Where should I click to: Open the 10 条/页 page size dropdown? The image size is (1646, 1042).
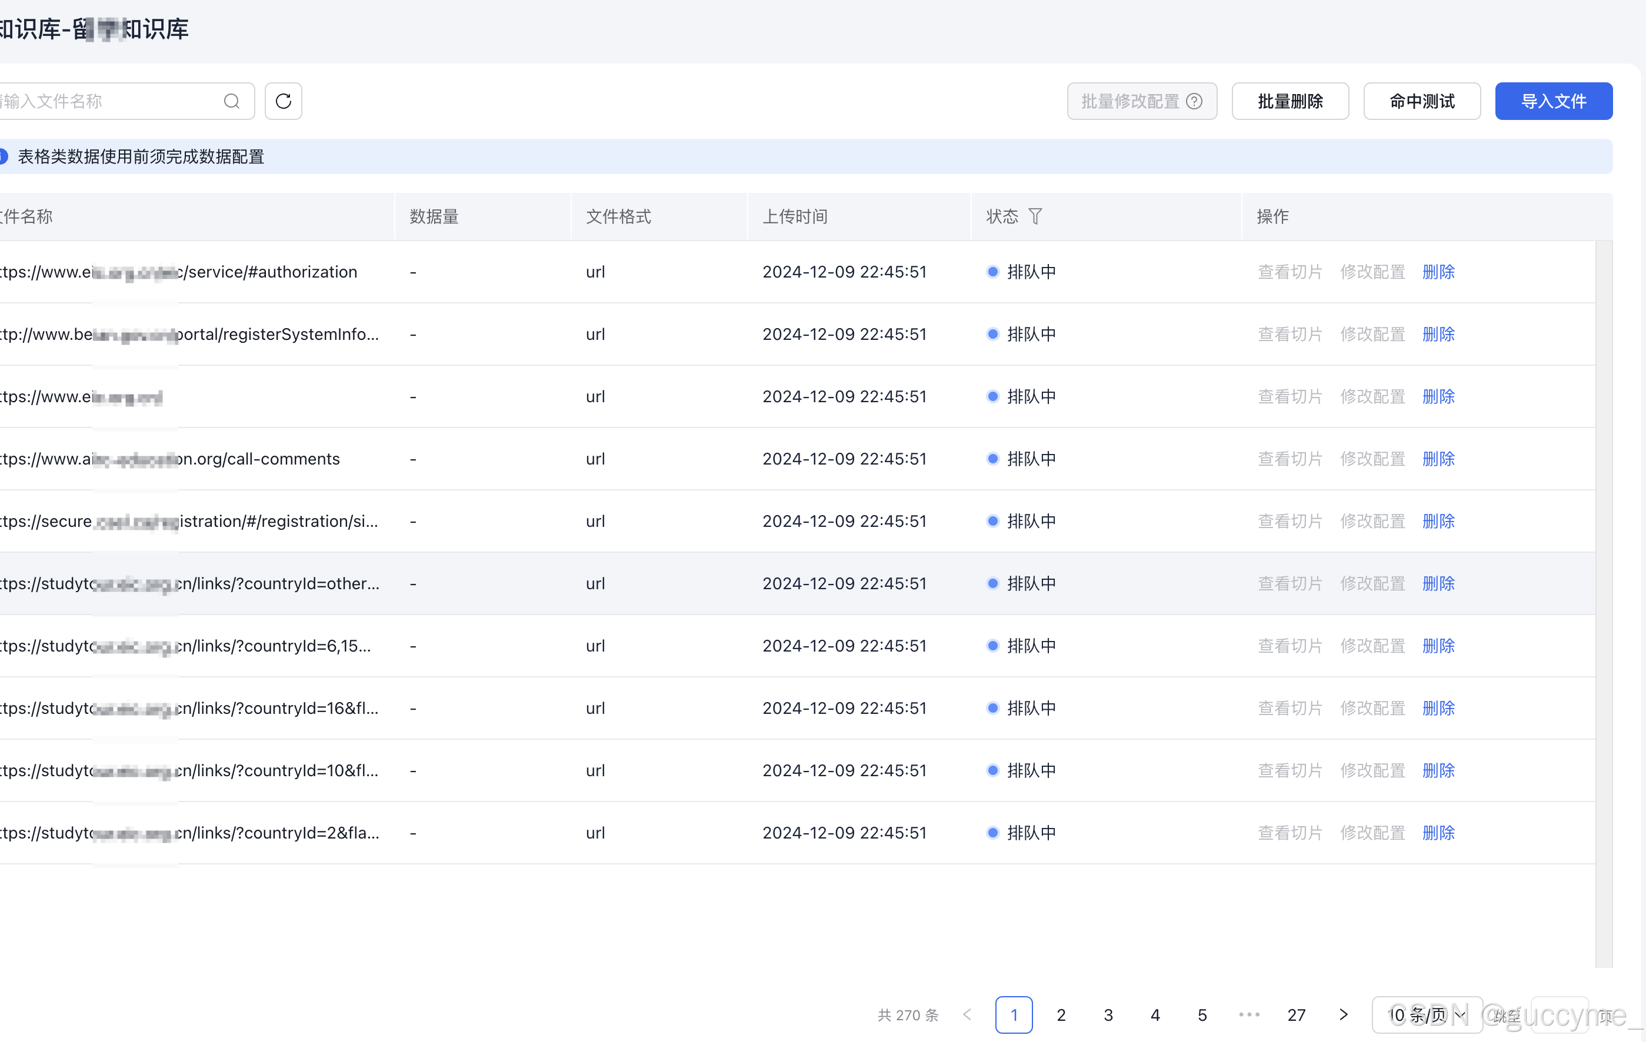(1426, 1015)
